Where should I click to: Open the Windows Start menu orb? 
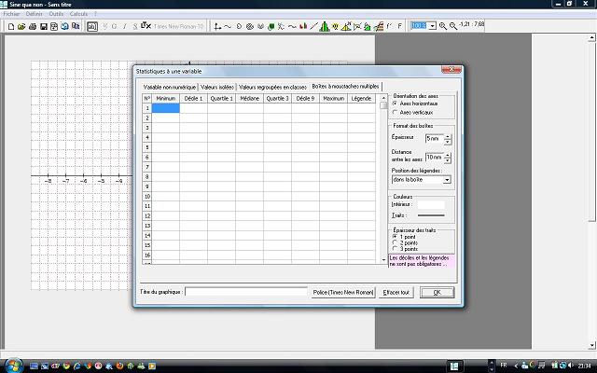13,363
